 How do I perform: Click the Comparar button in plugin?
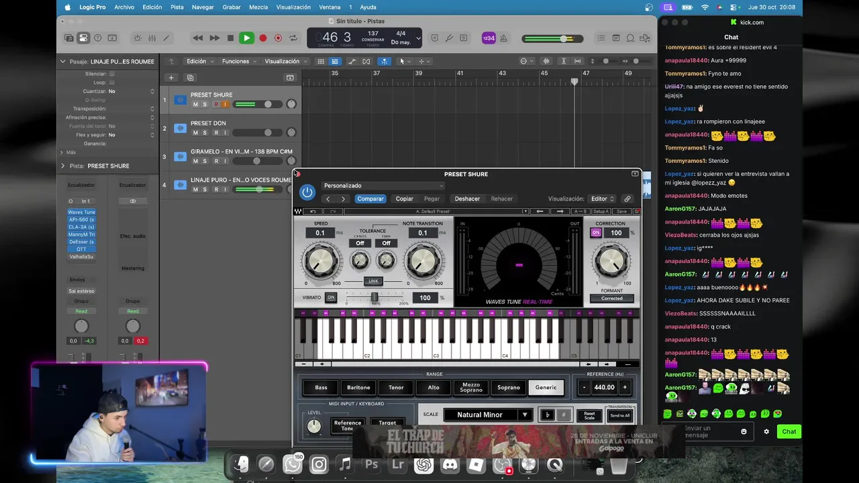click(370, 199)
